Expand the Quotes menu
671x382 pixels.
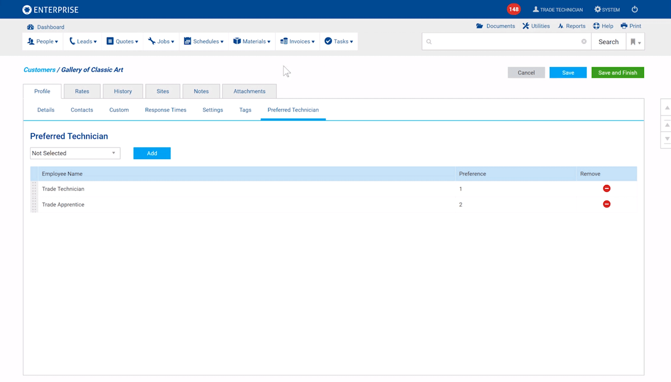122,41
